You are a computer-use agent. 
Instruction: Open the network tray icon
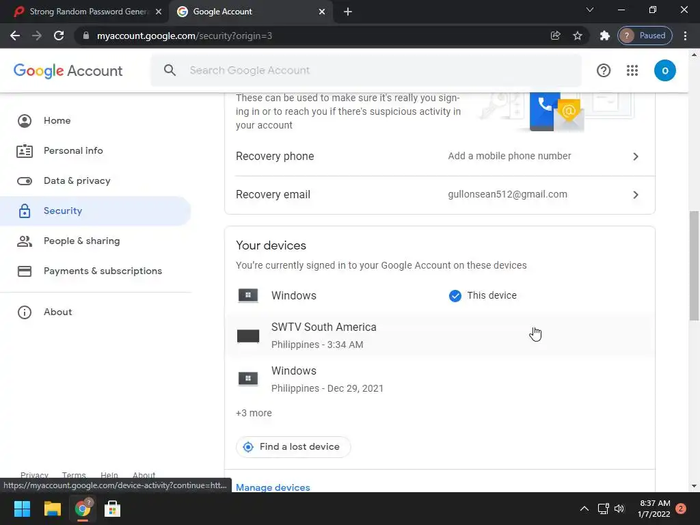coord(603,509)
